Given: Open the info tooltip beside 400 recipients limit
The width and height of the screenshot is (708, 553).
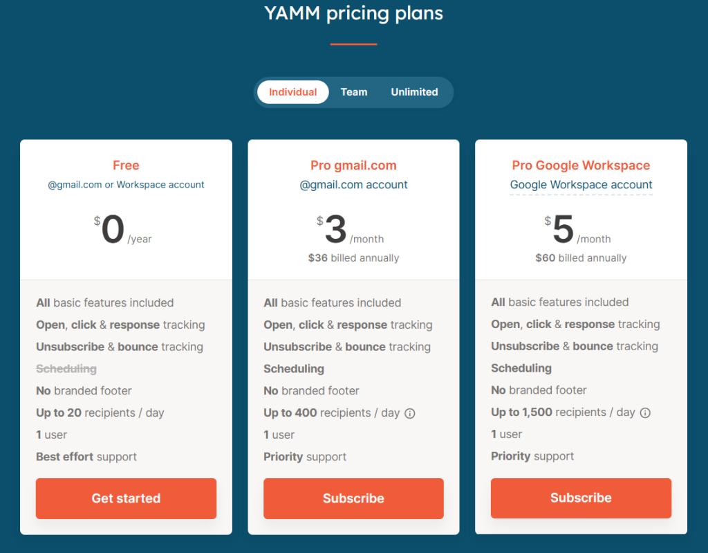Looking at the screenshot, I should point(409,413).
